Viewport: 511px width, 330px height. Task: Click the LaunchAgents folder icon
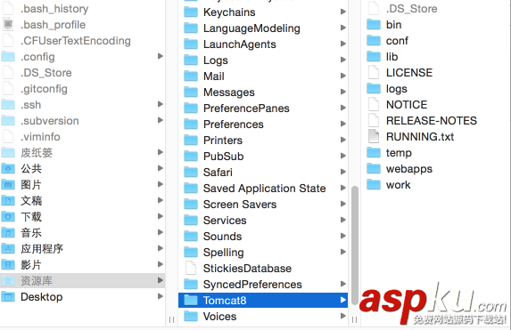pyautogui.click(x=191, y=44)
